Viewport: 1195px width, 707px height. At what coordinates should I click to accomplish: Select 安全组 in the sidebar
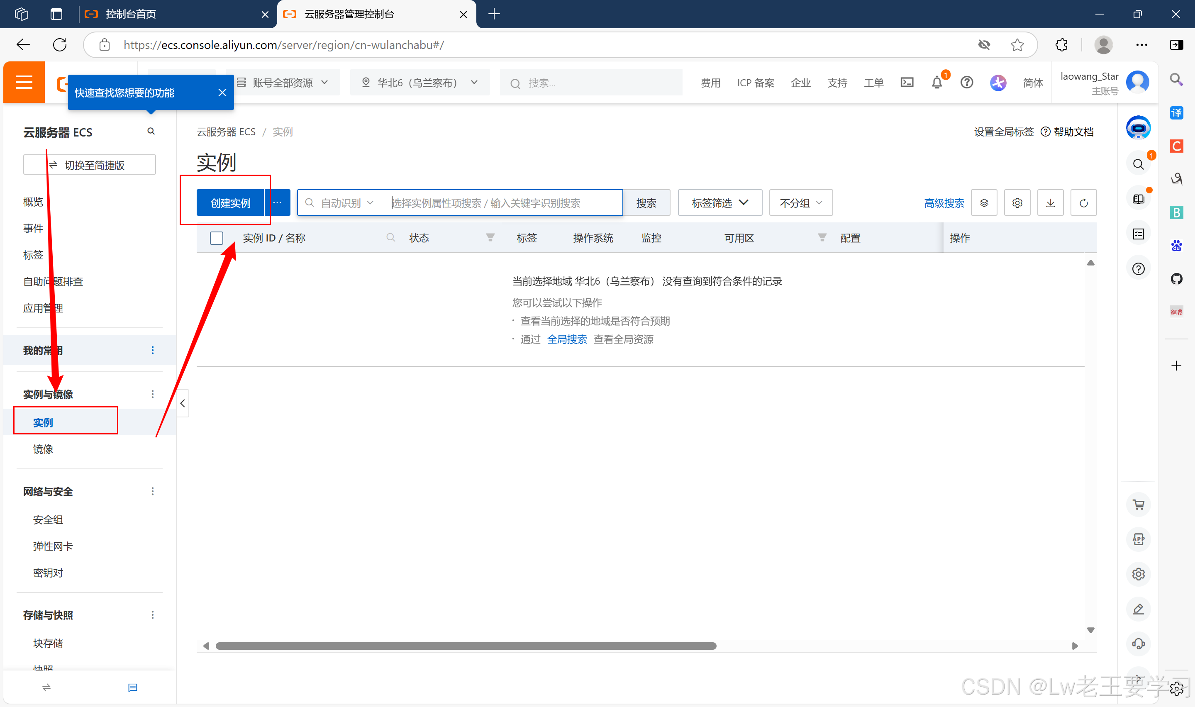[x=48, y=520]
